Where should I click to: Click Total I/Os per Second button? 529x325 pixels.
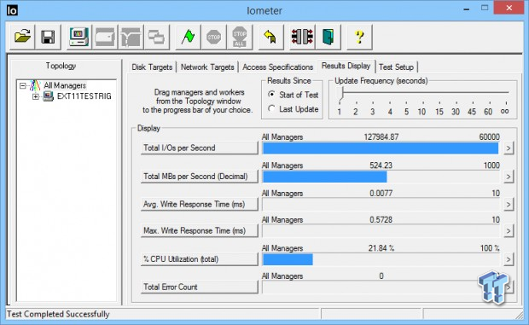(200, 148)
